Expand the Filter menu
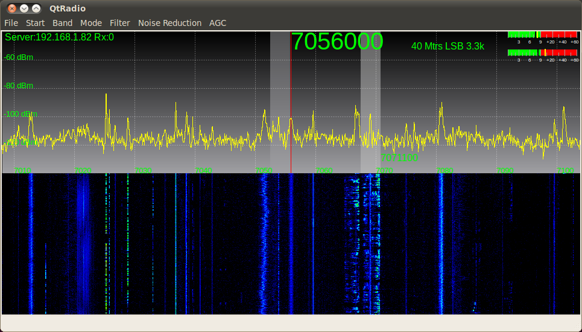This screenshot has width=582, height=332. point(119,23)
